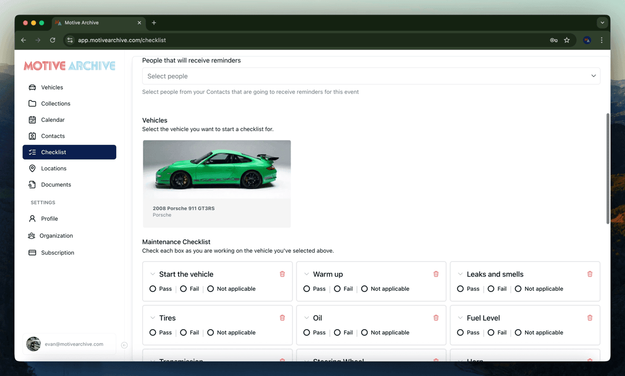The height and width of the screenshot is (376, 625).
Task: Bookmark this page with the star icon
Action: point(567,40)
